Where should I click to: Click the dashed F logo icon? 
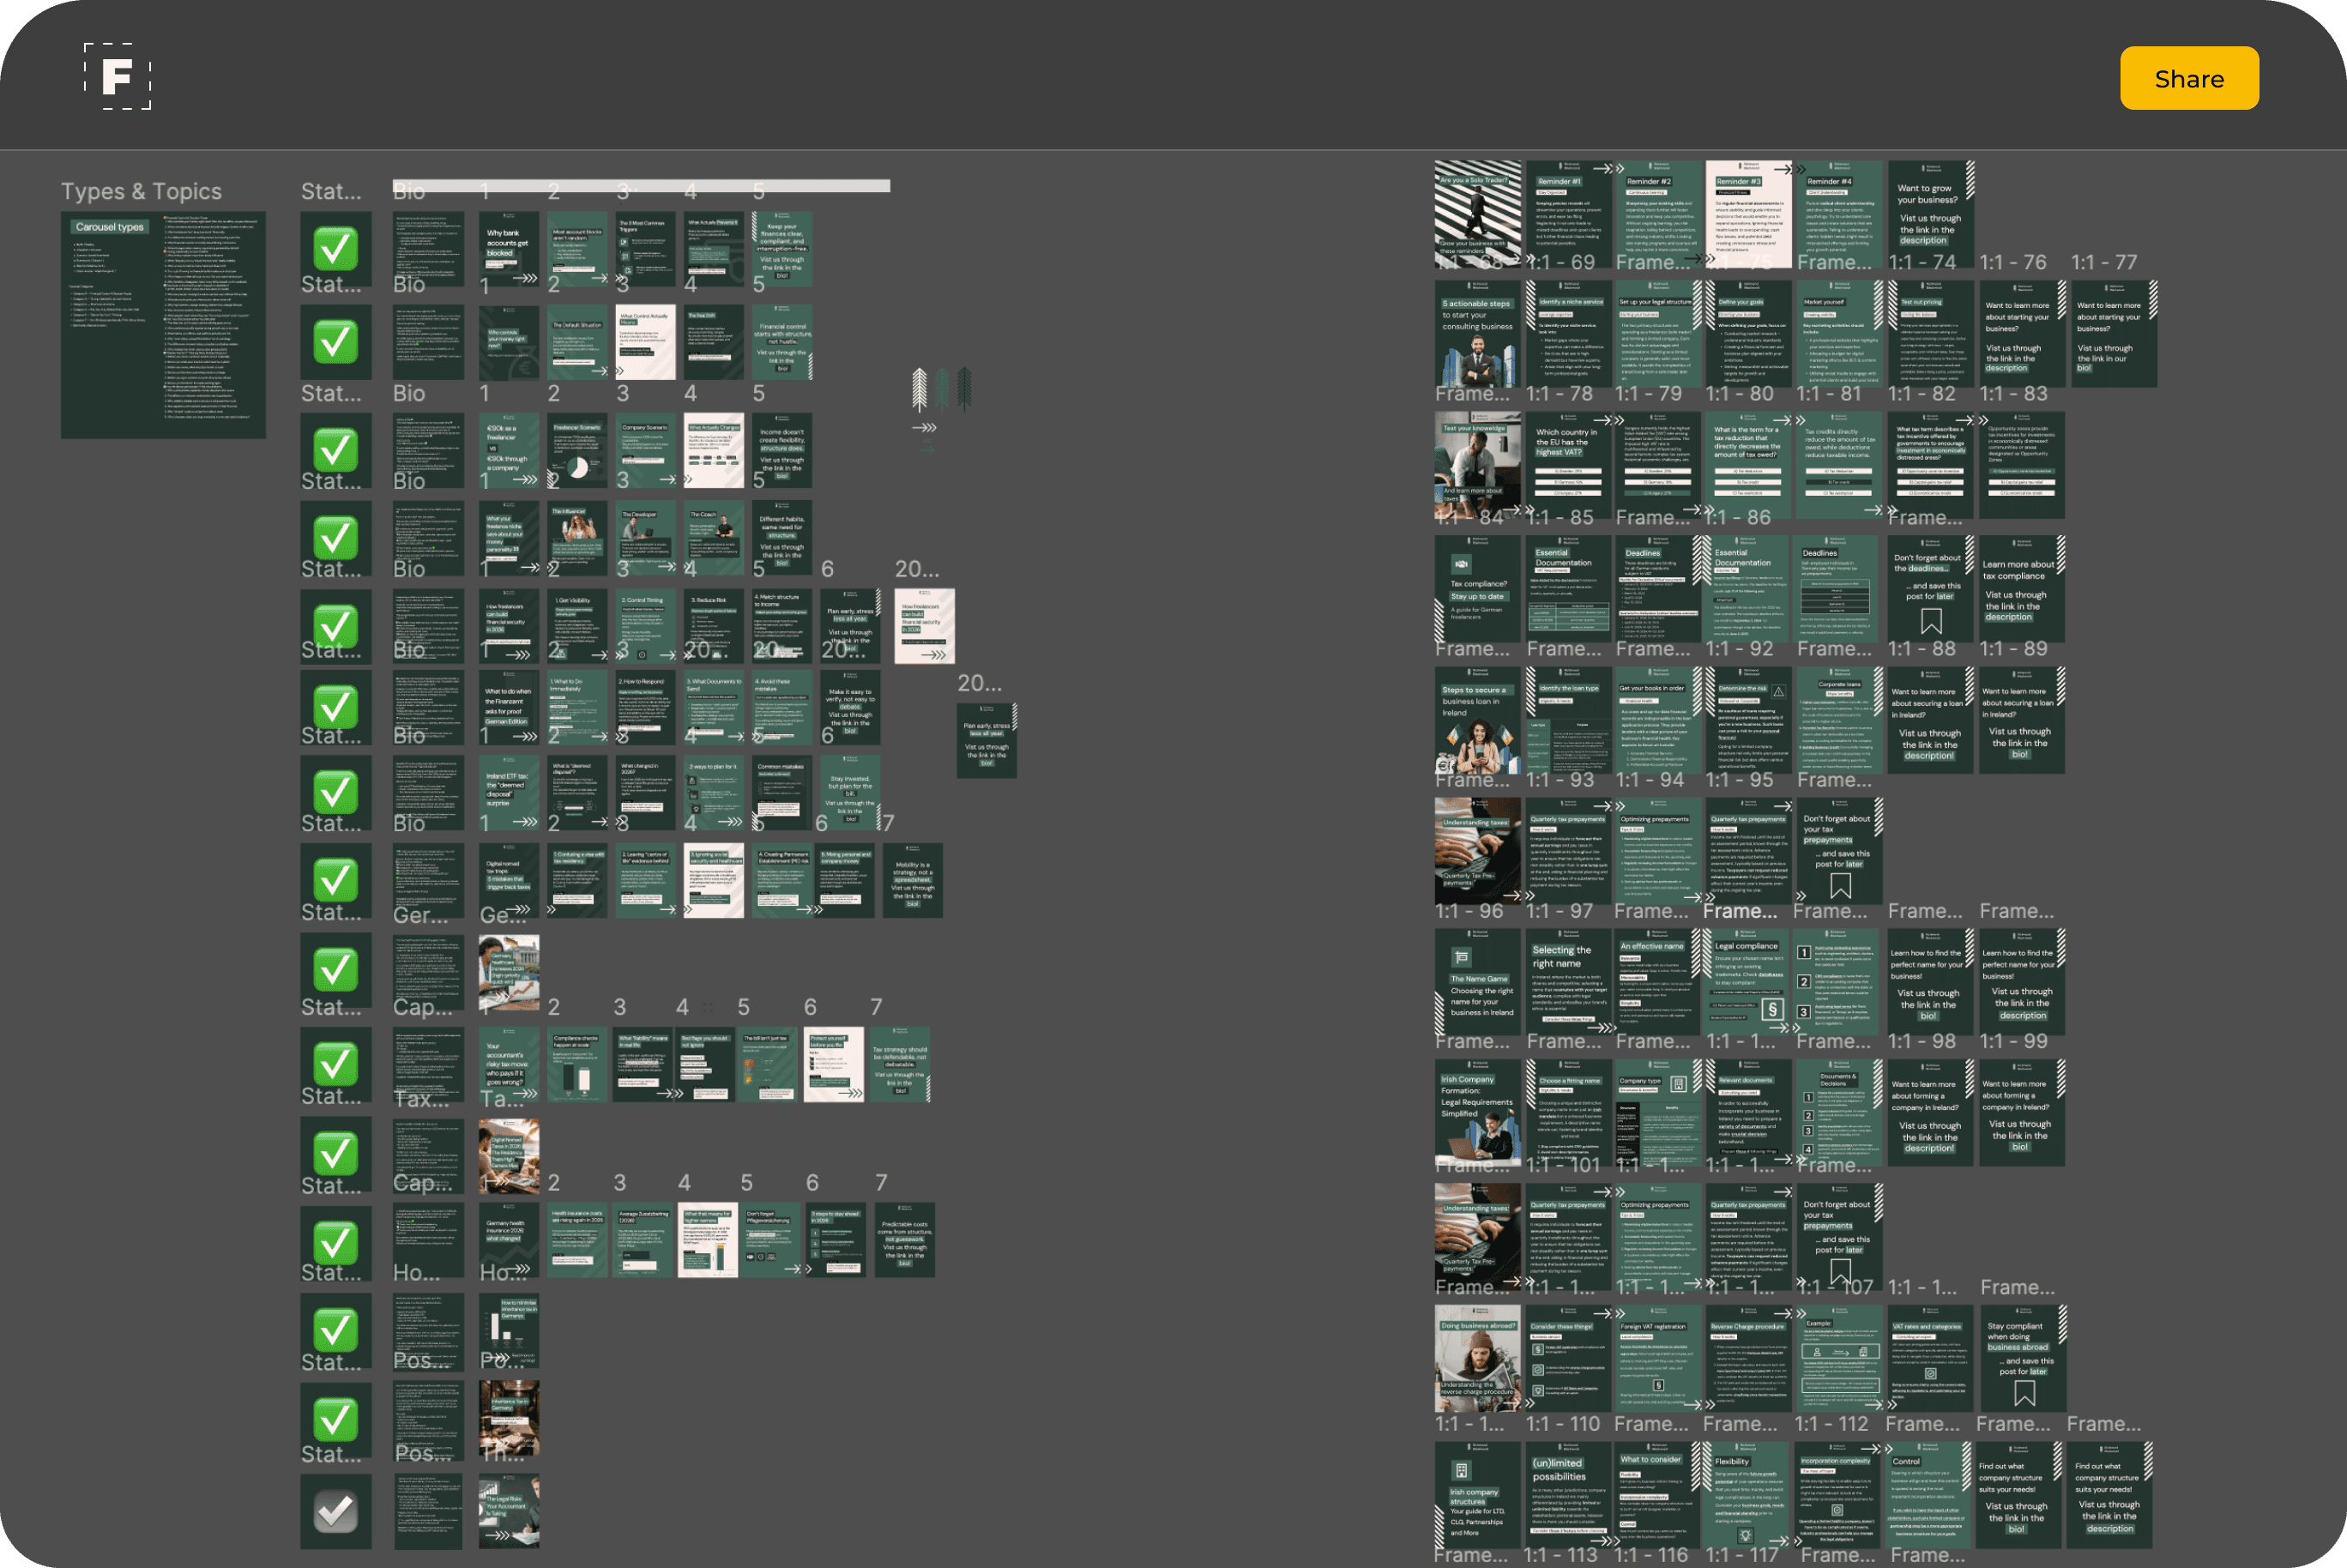117,77
